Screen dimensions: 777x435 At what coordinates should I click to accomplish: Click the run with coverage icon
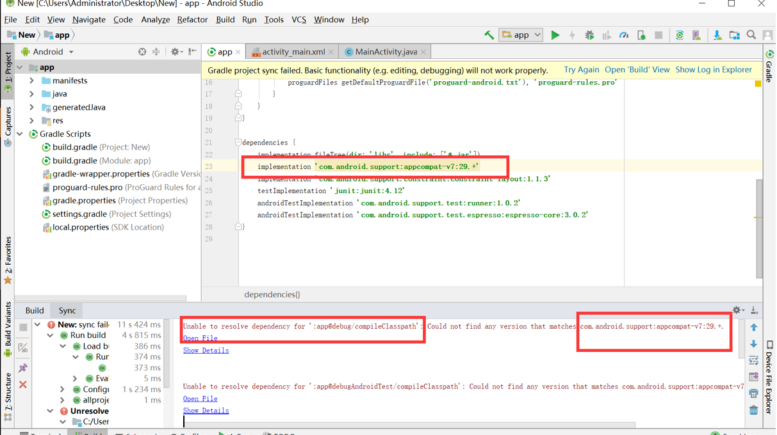click(x=607, y=35)
